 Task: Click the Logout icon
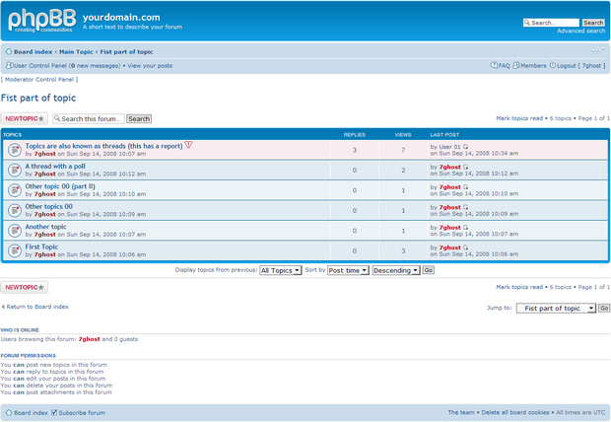pyautogui.click(x=553, y=65)
